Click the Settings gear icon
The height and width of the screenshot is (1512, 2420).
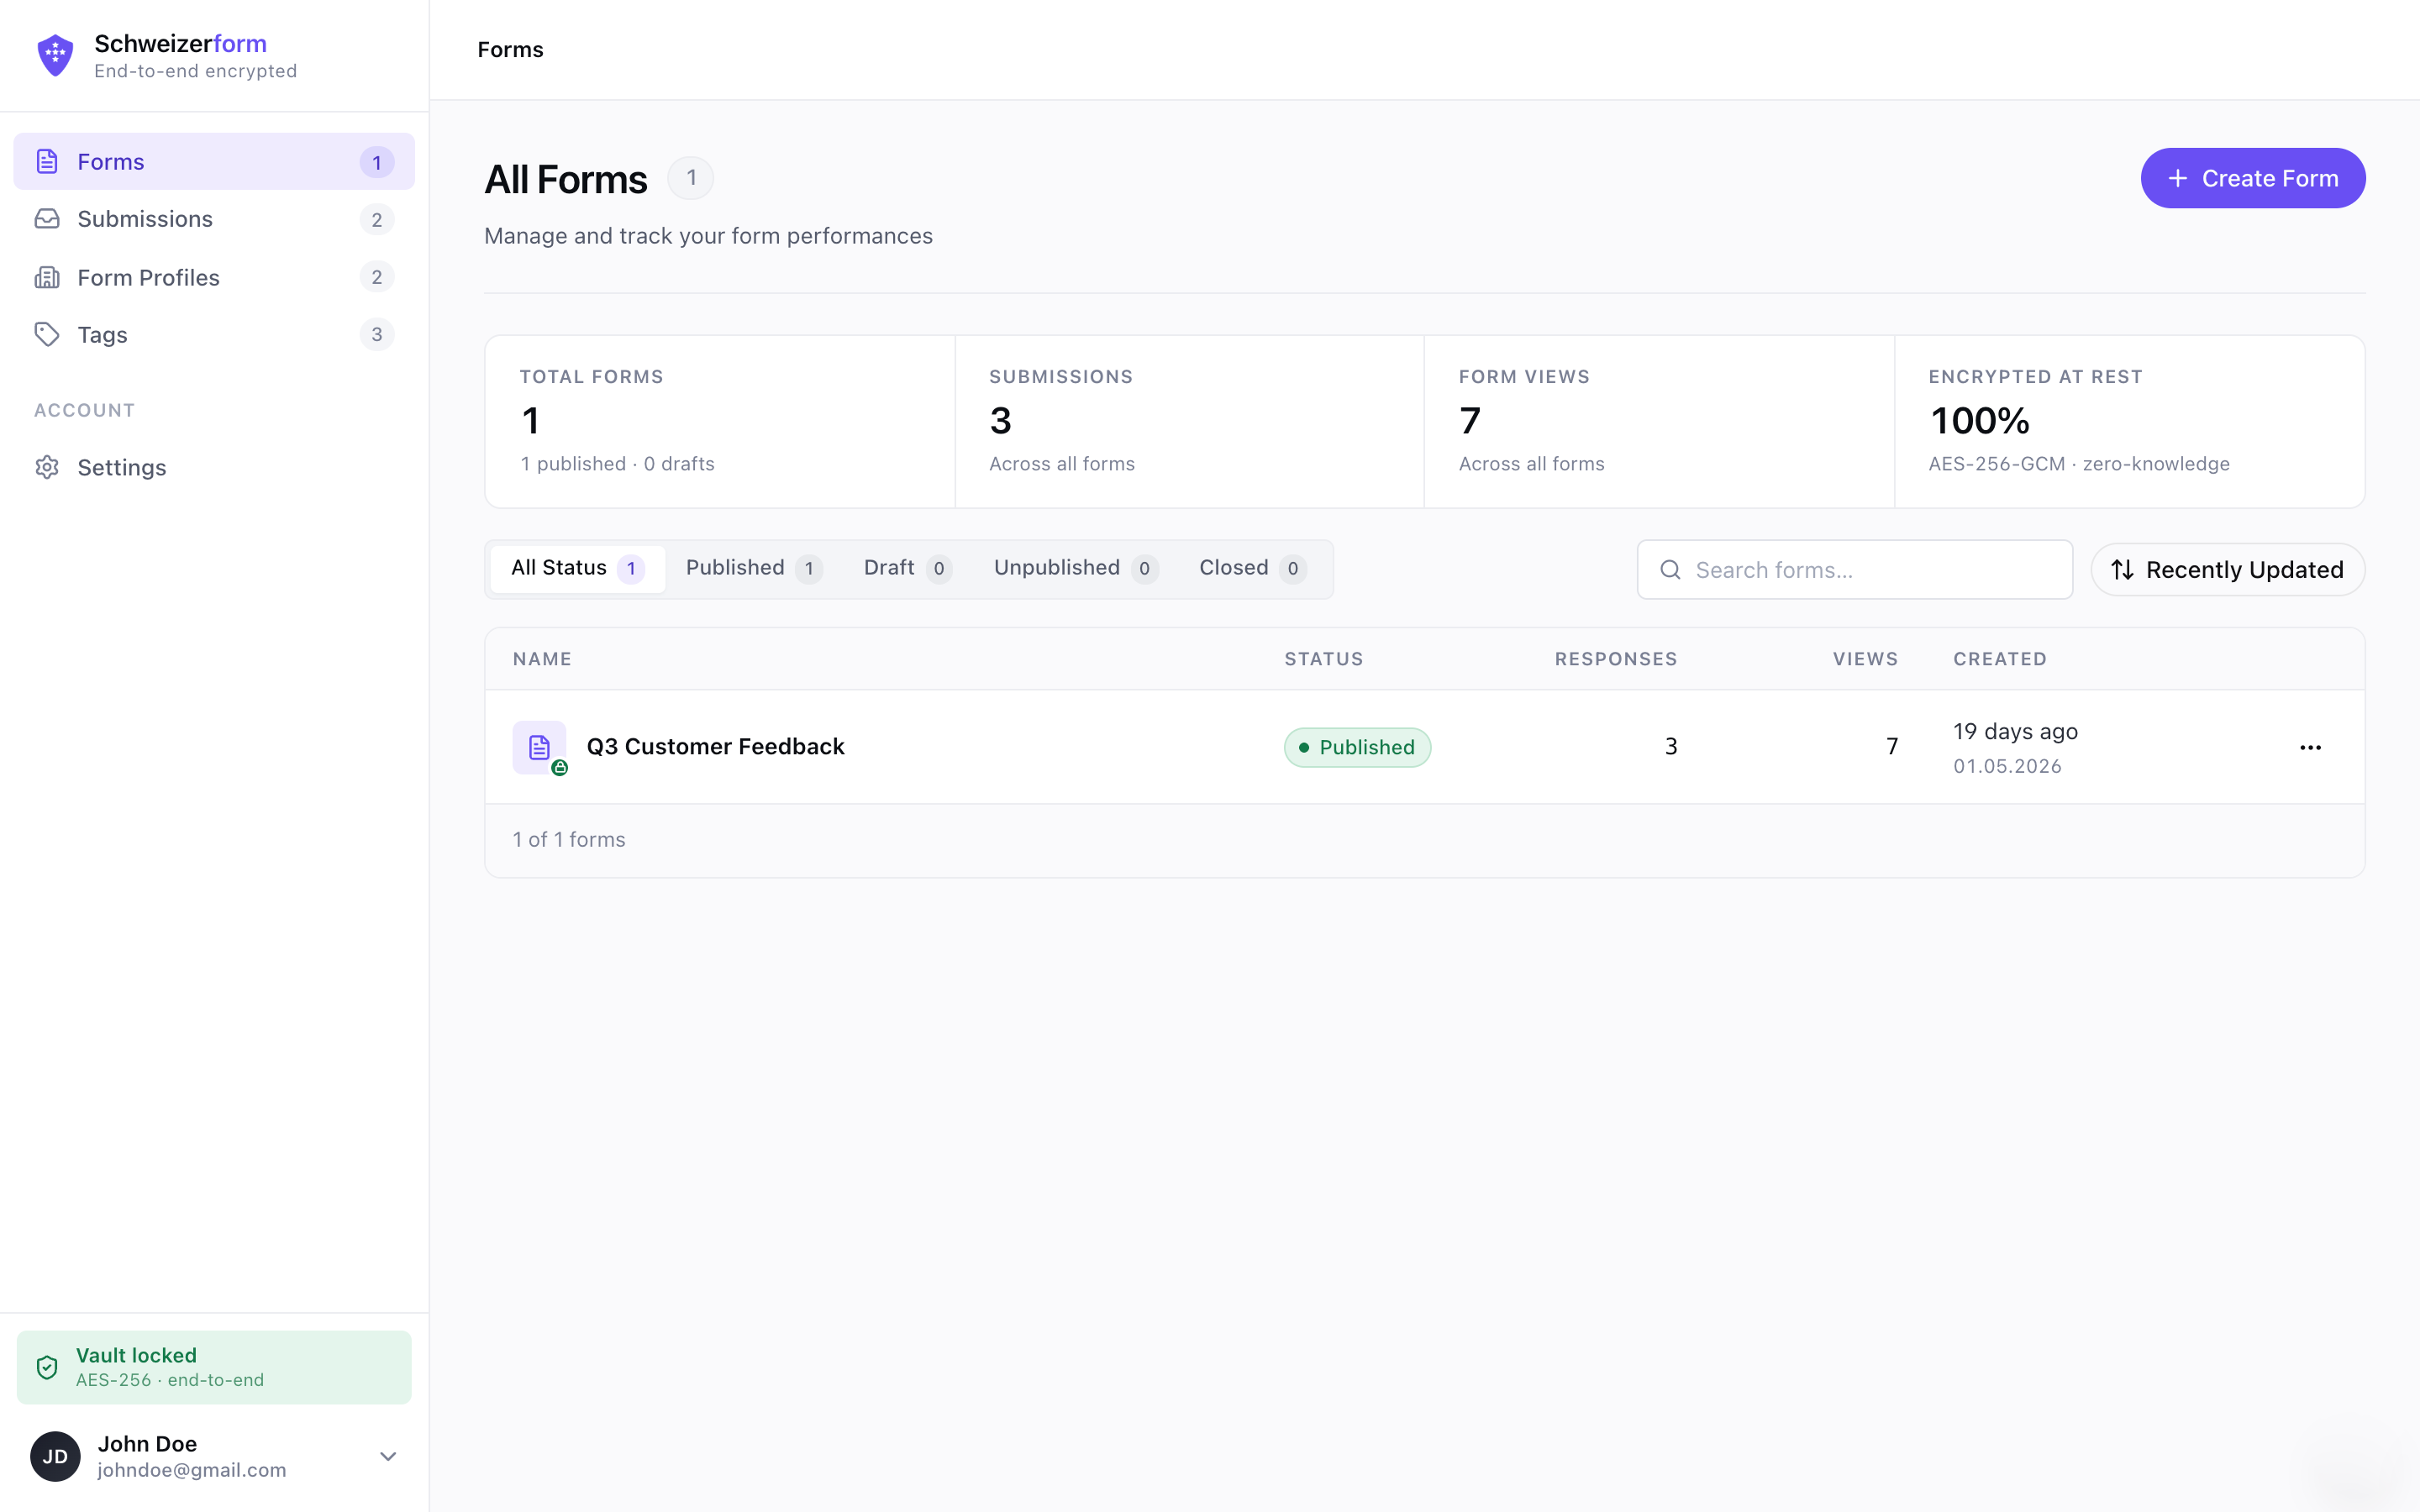coord(47,467)
